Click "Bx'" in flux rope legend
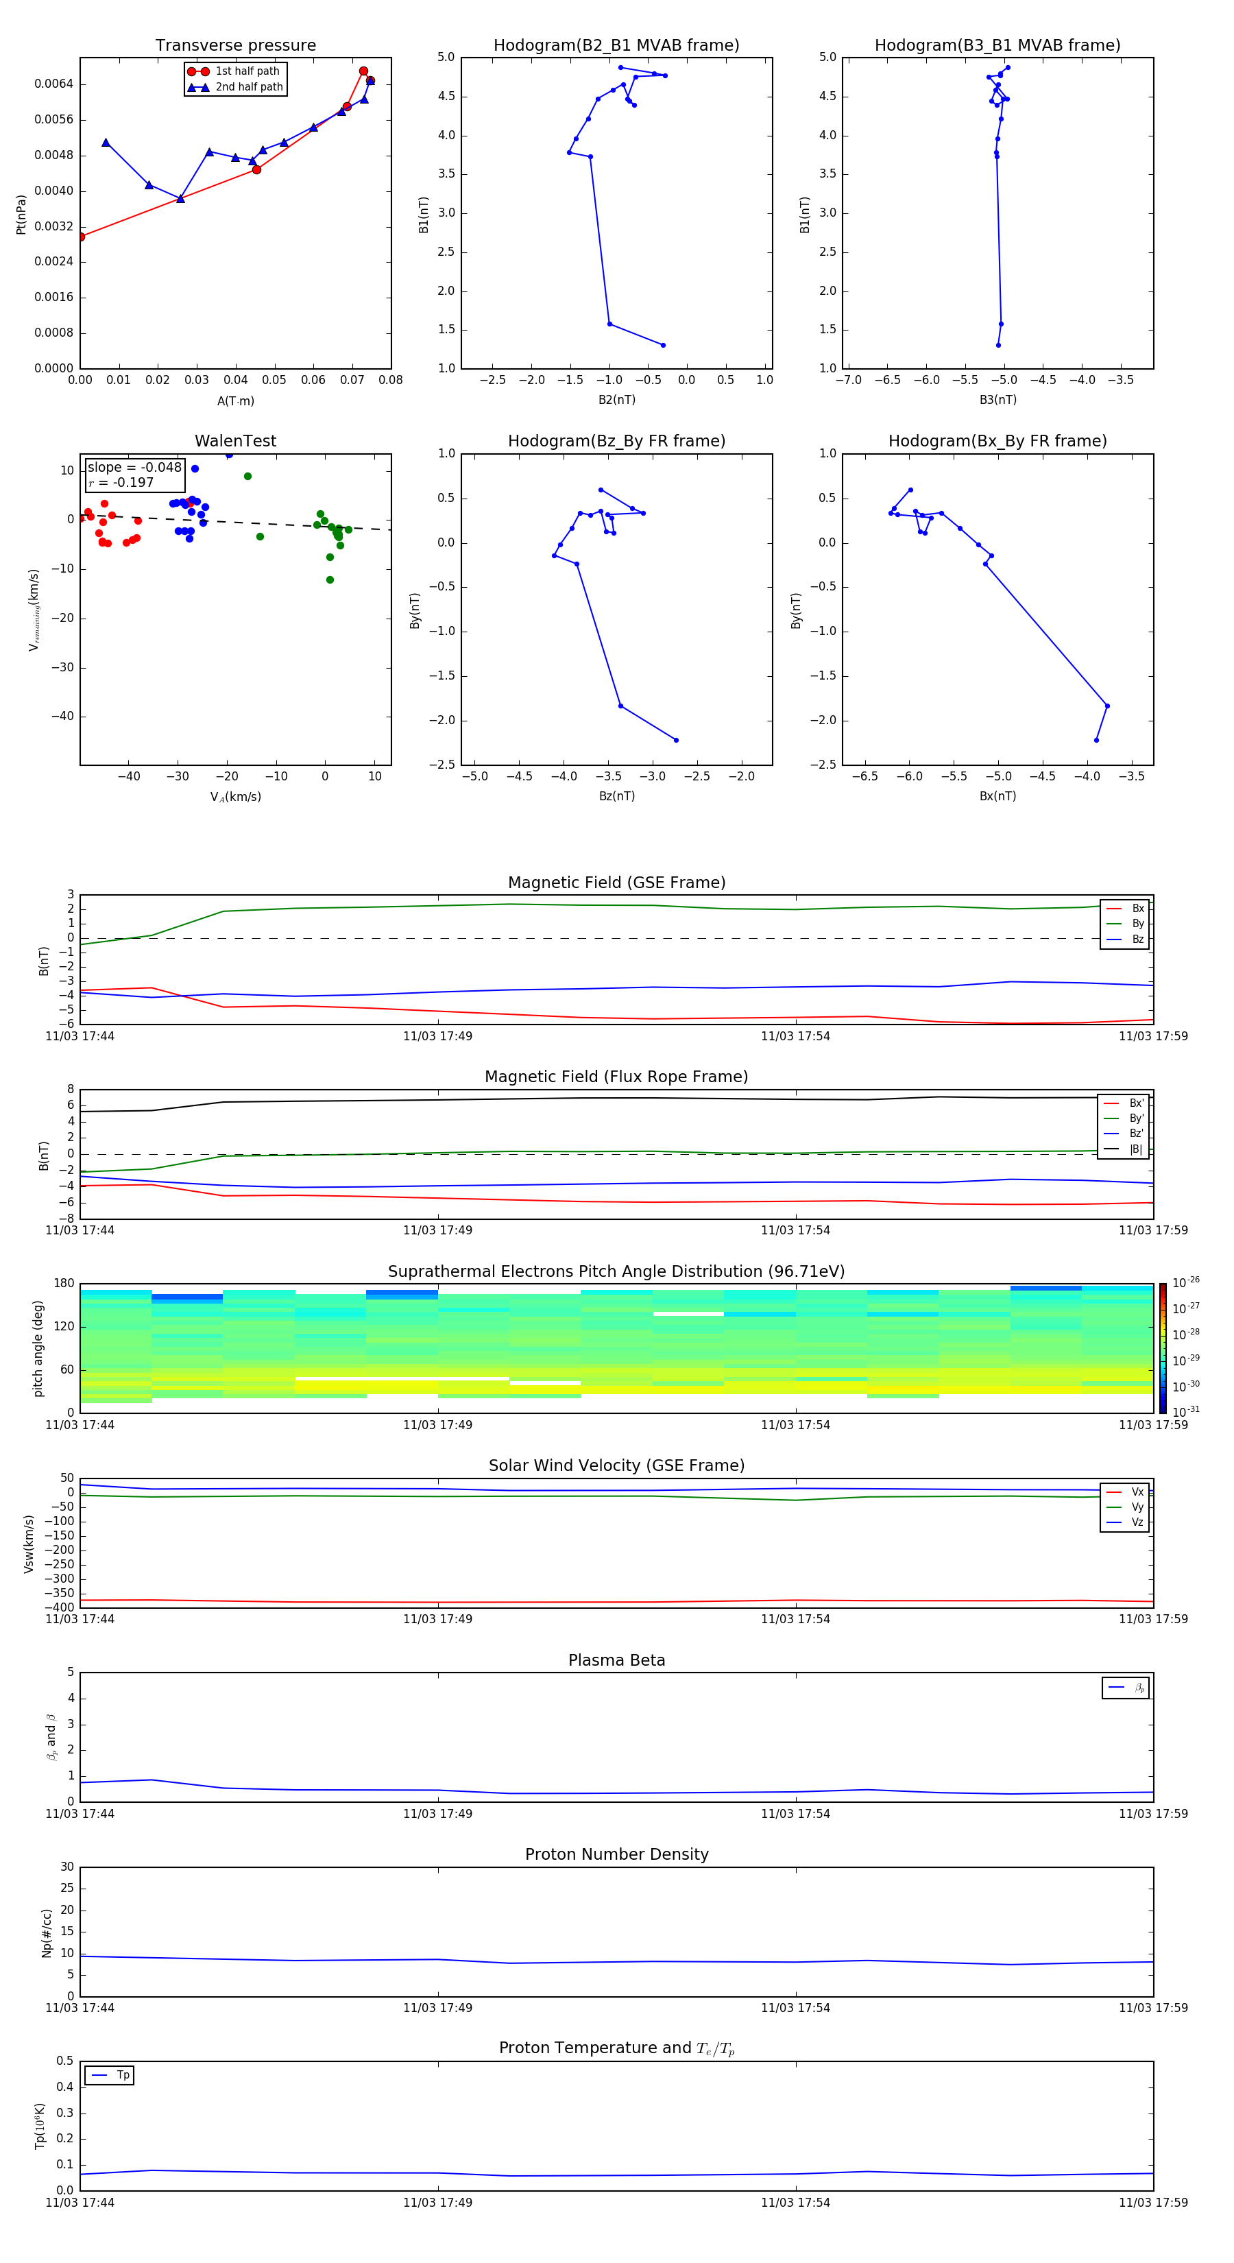 [x=1137, y=1103]
